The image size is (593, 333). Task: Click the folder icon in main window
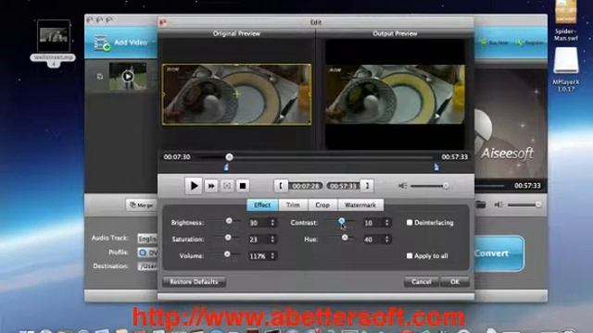click(481, 204)
